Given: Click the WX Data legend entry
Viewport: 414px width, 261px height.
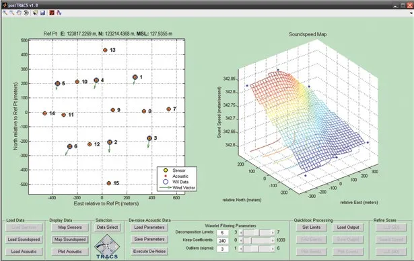Looking at the screenshot, I should (x=180, y=182).
